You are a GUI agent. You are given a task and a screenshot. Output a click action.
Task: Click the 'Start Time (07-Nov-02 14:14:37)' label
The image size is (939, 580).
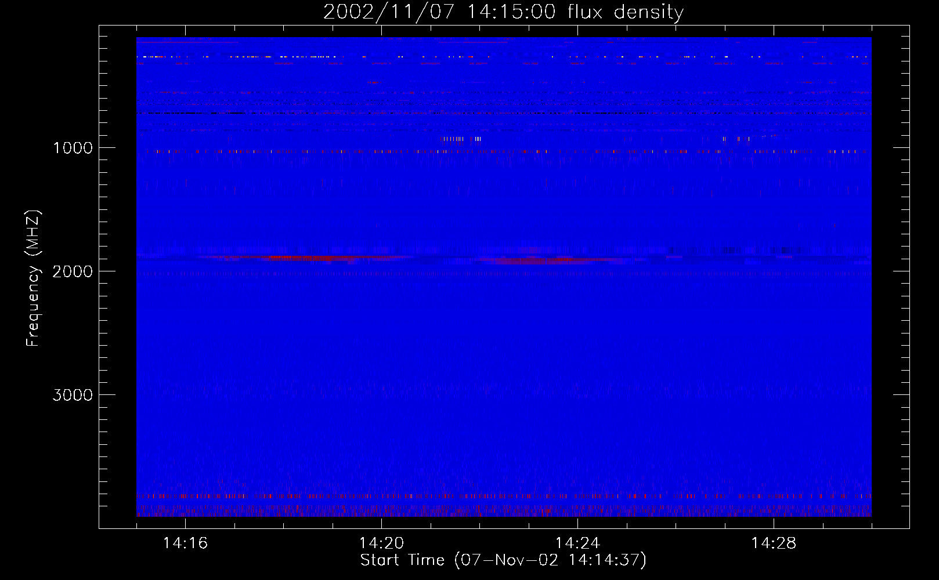(x=503, y=560)
